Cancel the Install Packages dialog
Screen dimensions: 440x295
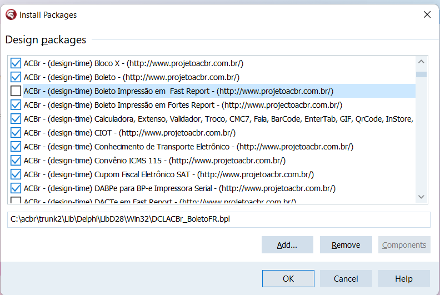coord(346,278)
